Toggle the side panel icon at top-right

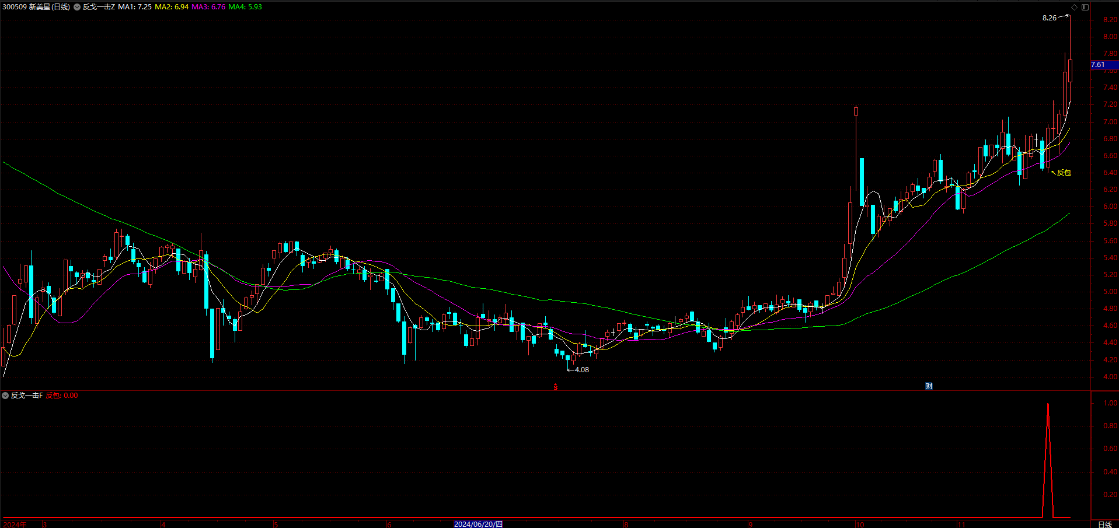pos(1085,7)
